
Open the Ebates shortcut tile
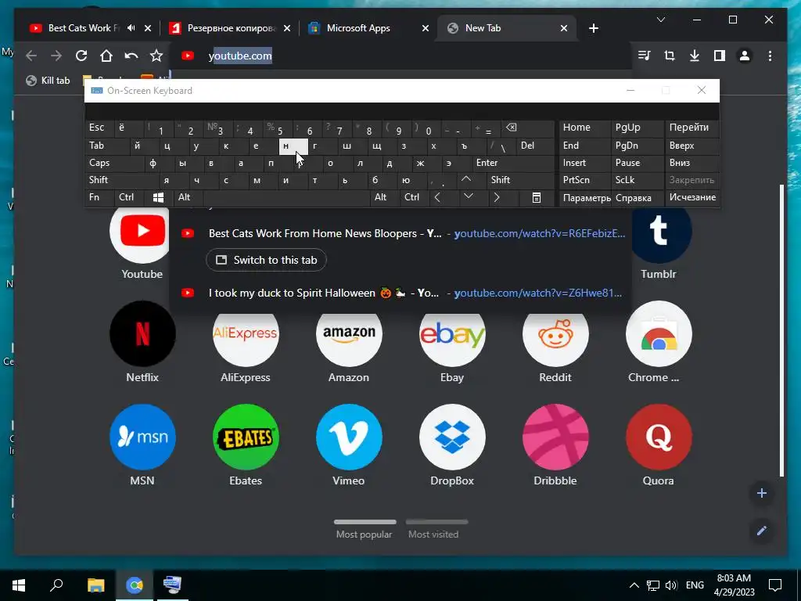(x=246, y=437)
